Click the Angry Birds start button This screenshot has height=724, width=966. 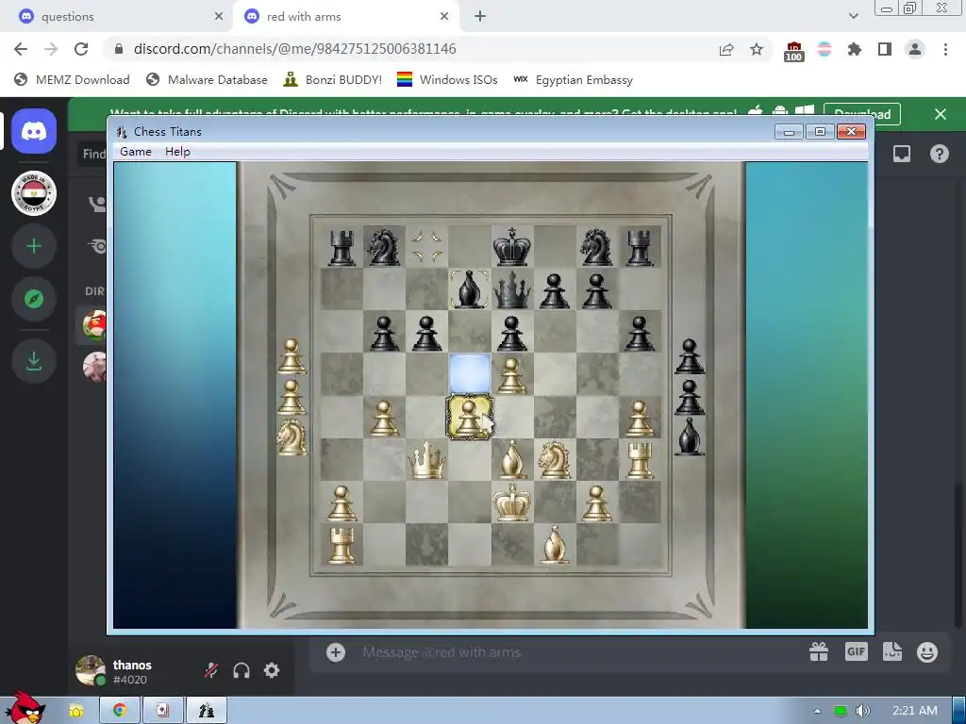pyautogui.click(x=24, y=708)
